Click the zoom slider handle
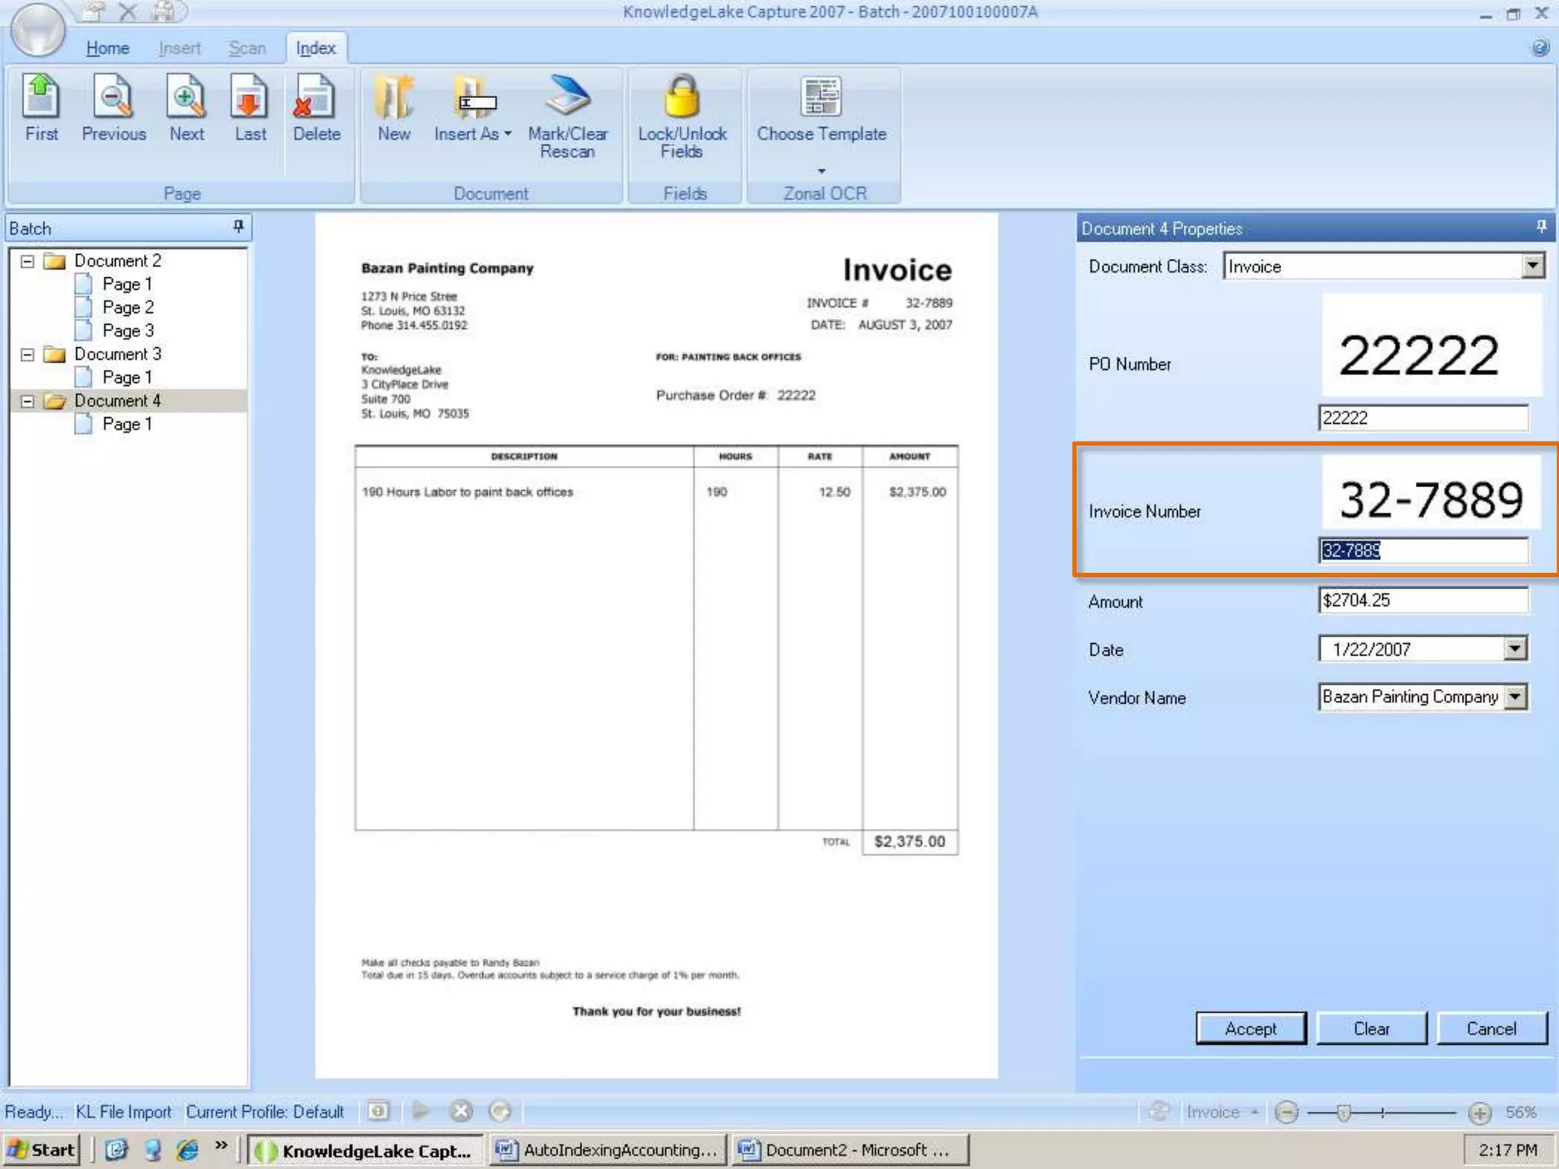The height and width of the screenshot is (1169, 1559). (x=1344, y=1113)
